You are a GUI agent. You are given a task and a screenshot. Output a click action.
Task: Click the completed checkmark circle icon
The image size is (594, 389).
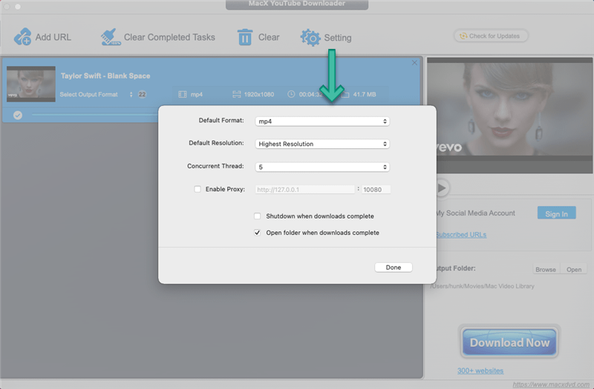pos(18,115)
